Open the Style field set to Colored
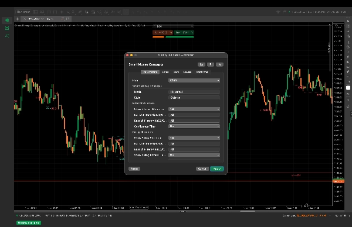The height and width of the screenshot is (227, 352). [194, 98]
